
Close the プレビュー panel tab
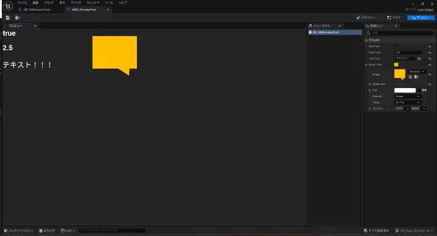[x=35, y=26]
